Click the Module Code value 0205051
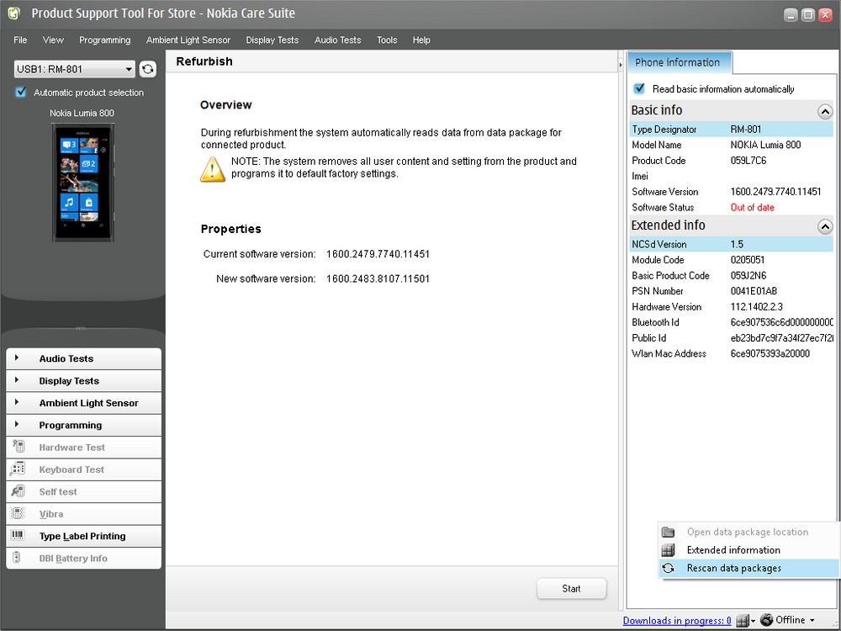The width and height of the screenshot is (841, 631). [748, 260]
